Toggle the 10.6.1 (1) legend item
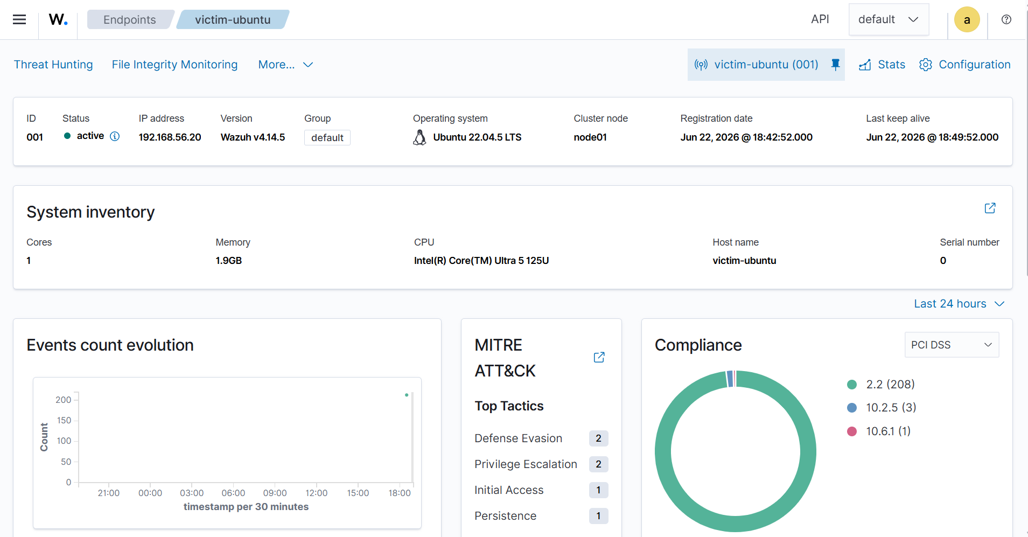The height and width of the screenshot is (537, 1028). [x=879, y=431]
